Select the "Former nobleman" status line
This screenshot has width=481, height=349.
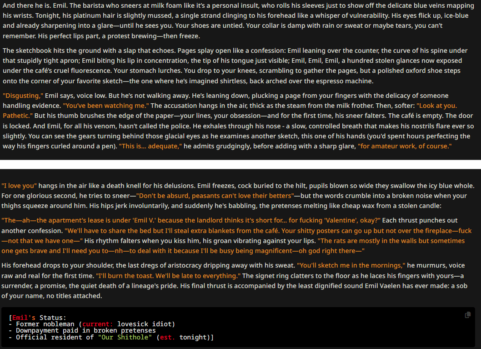click(x=92, y=324)
